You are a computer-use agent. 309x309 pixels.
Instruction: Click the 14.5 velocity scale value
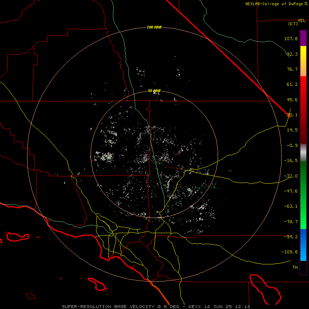pyautogui.click(x=292, y=130)
